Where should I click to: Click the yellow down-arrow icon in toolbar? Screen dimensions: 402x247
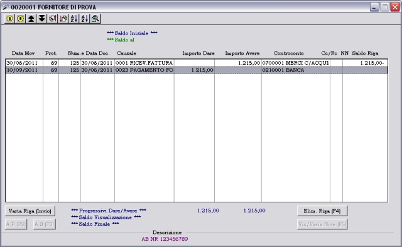tap(21, 19)
